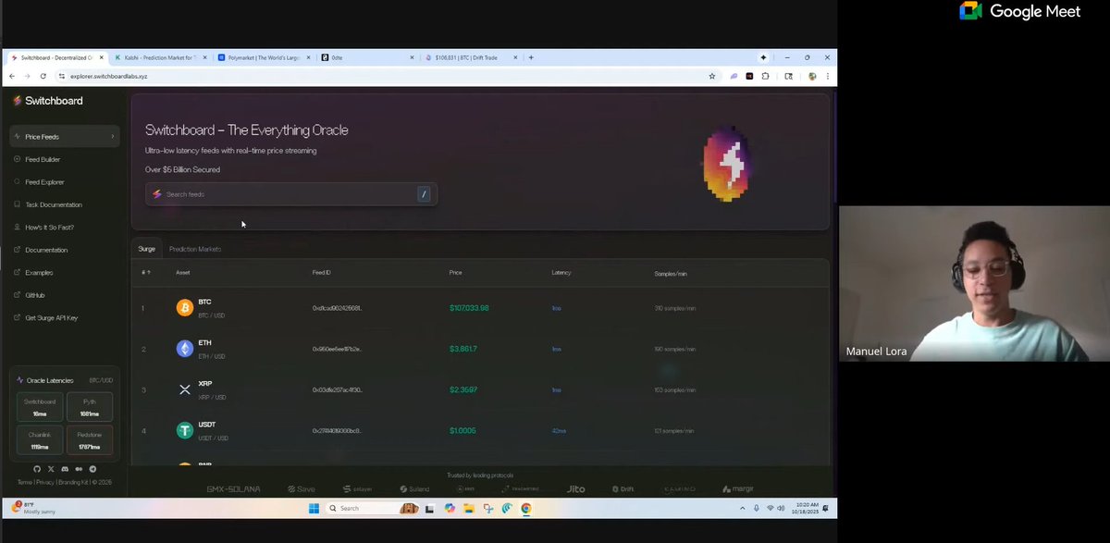Click the Switchboard latency card
This screenshot has height=543, width=1110.
40,407
